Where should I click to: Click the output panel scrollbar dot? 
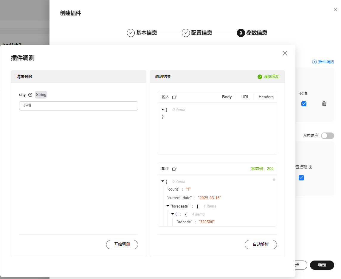274,180
